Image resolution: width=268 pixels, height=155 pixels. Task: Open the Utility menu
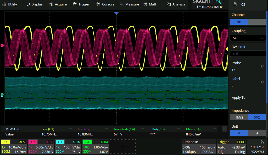[x=10, y=4]
